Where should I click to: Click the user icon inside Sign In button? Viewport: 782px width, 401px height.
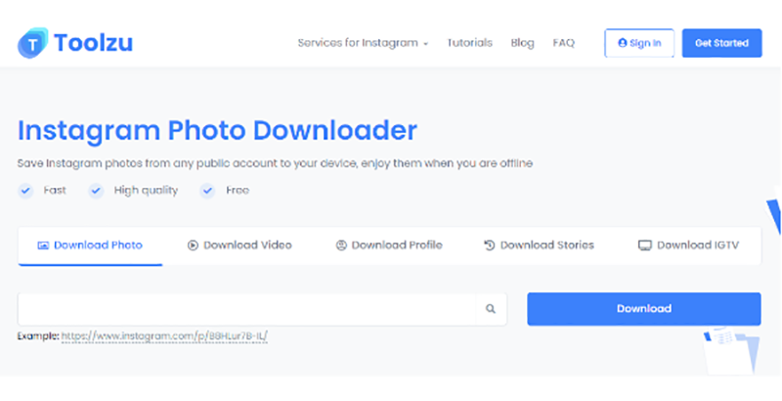623,43
